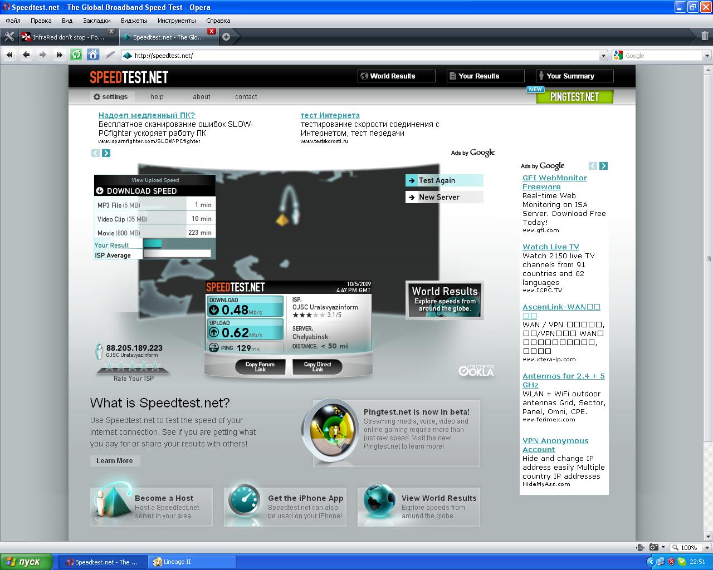Open Antennas for 2.4 + 5 GHz link

pyautogui.click(x=564, y=380)
